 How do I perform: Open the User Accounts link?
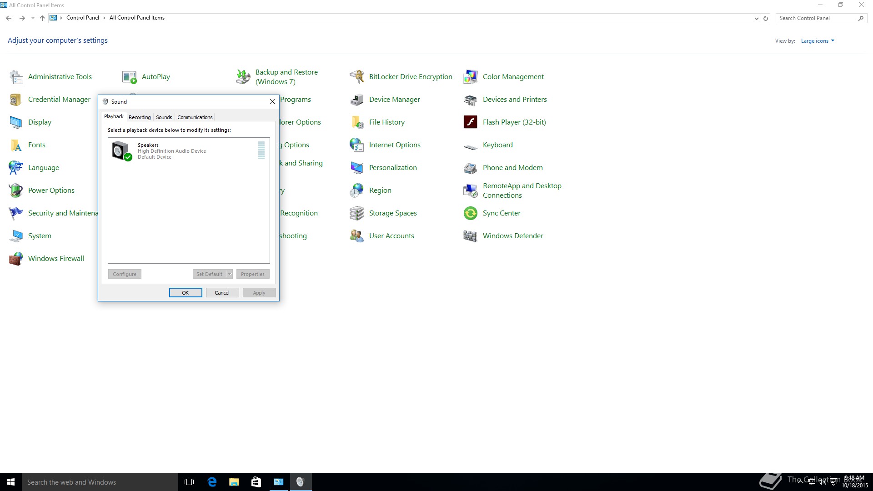click(391, 236)
